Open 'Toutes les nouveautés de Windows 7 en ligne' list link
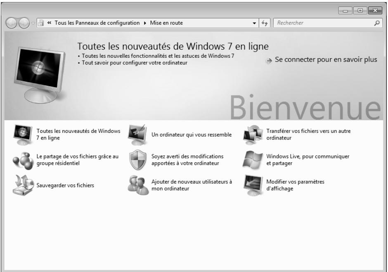Image resolution: width=388 pixels, height=272 pixels. pos(78,135)
